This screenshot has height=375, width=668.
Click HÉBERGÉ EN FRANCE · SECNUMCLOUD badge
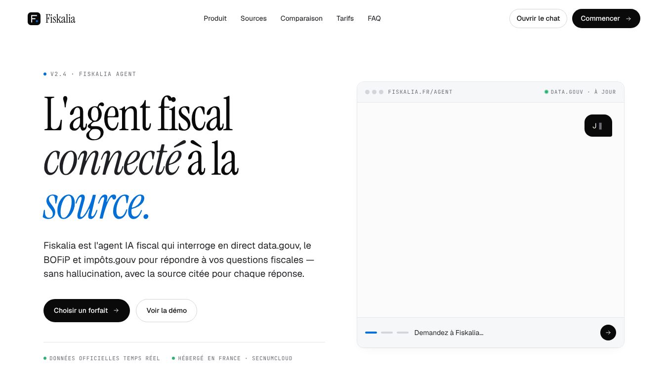(x=232, y=358)
